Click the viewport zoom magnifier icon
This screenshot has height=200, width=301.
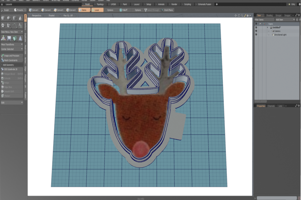242,15
